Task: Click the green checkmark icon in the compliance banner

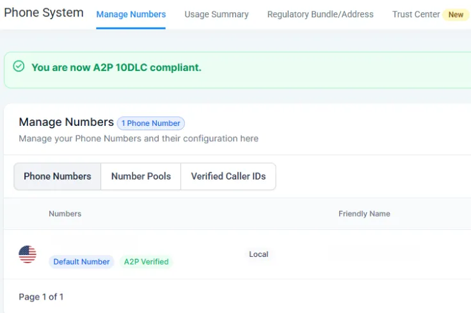Action: (x=19, y=66)
